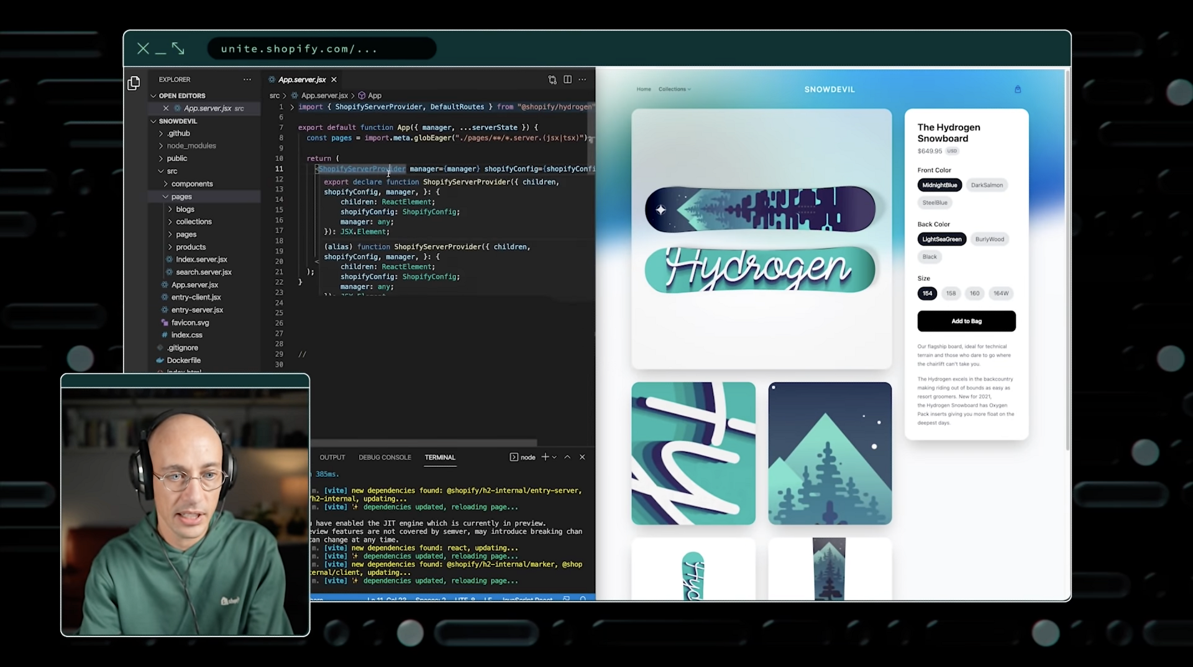Click the store preview vertical scrollbar
Image resolution: width=1193 pixels, height=667 pixels.
[x=1067, y=261]
